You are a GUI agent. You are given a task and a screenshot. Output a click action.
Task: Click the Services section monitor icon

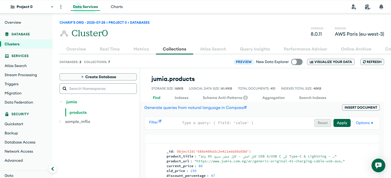click(7, 56)
